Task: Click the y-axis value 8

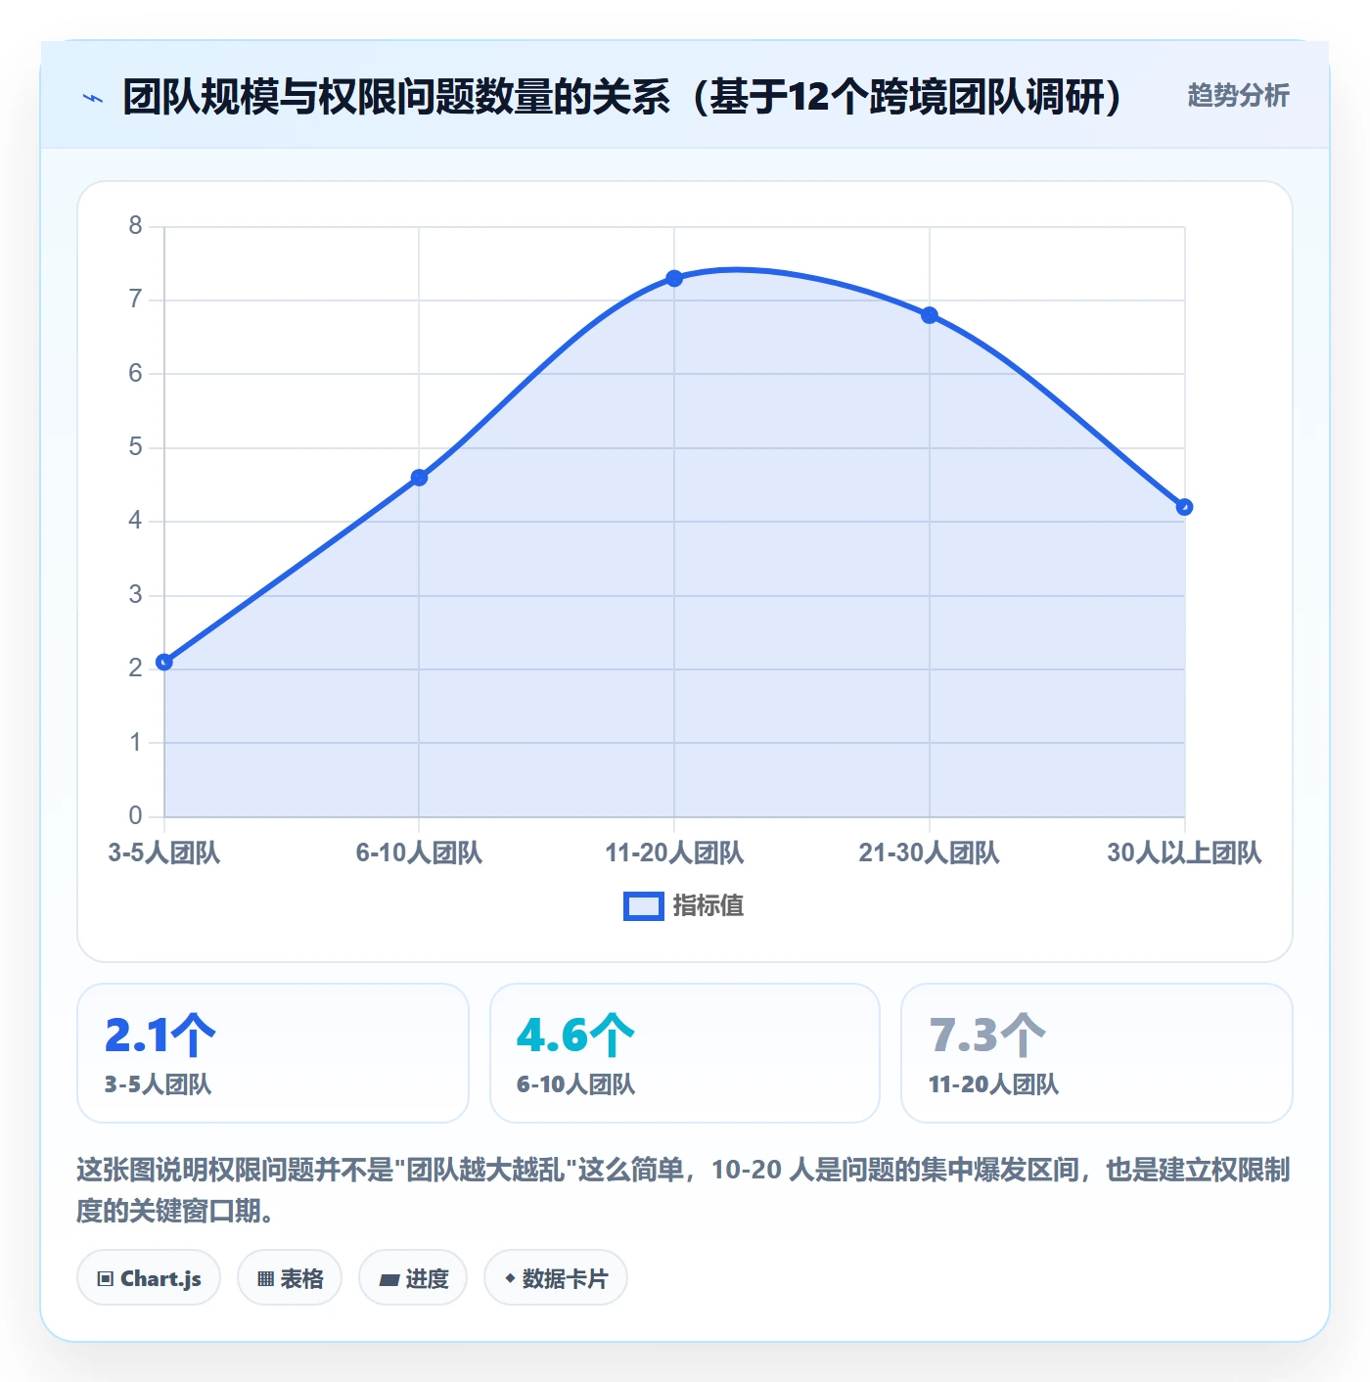Action: pyautogui.click(x=135, y=226)
